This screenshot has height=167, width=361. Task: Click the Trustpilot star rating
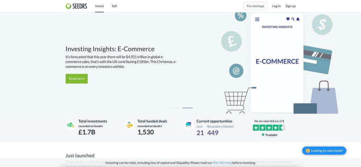point(269,127)
